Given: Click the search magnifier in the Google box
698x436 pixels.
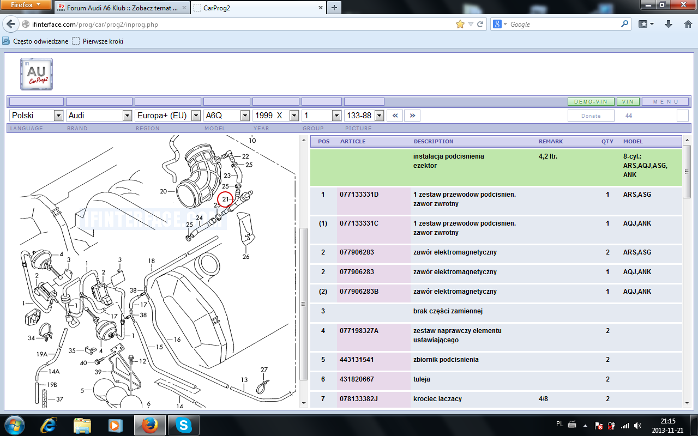Looking at the screenshot, I should point(625,25).
